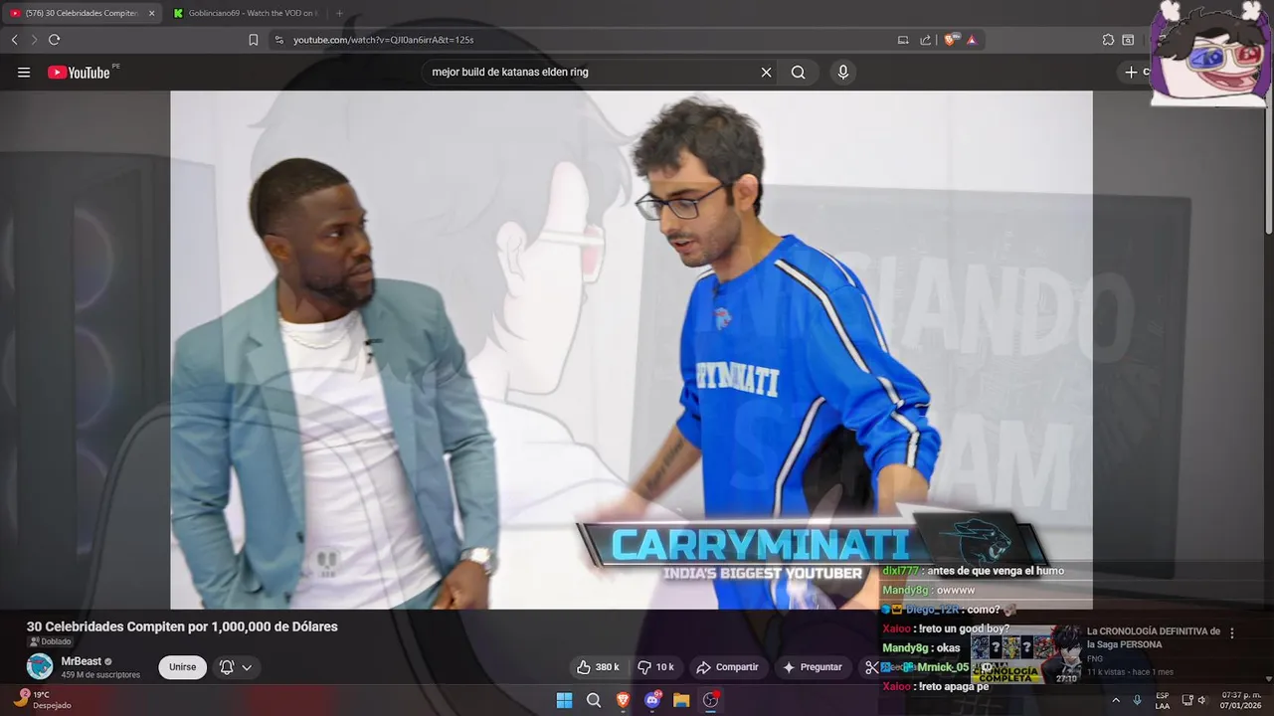Bookmark this page with the bookmark icon
1274x716 pixels.
click(x=253, y=40)
